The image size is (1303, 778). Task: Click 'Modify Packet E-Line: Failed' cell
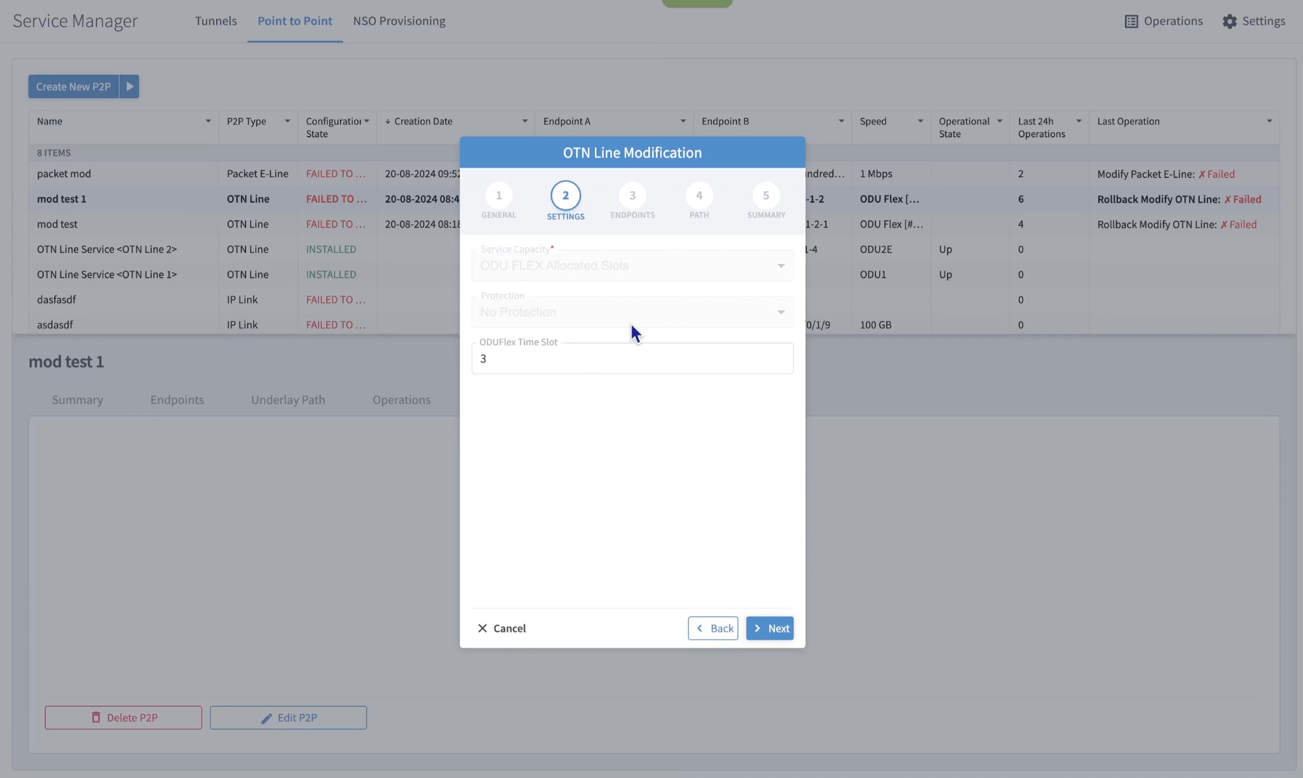point(1166,174)
